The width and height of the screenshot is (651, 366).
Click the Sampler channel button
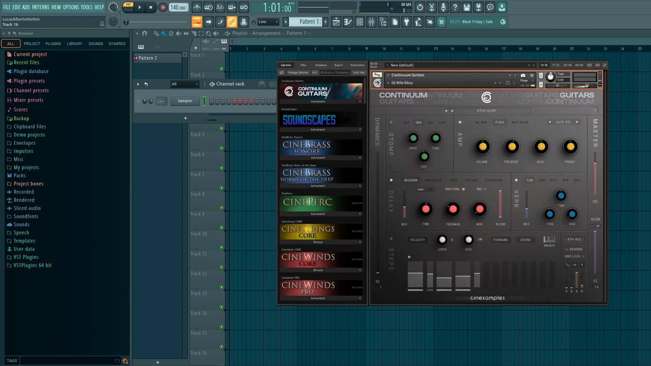coord(185,101)
